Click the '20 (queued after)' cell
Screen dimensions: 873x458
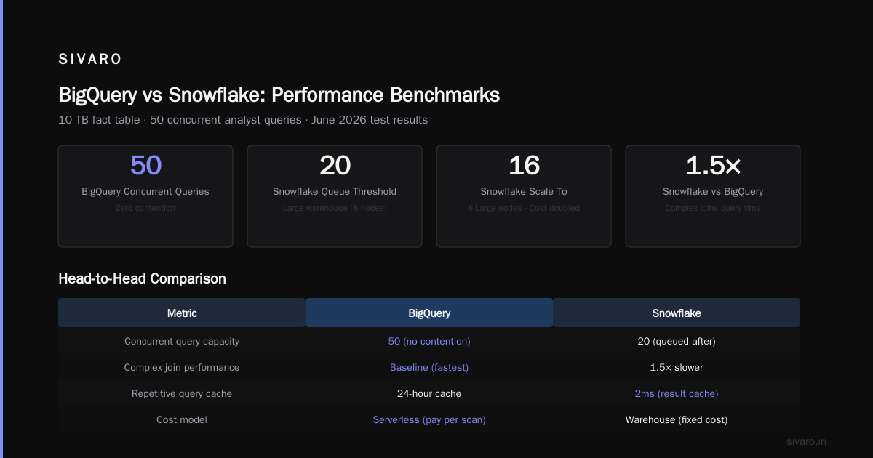677,341
